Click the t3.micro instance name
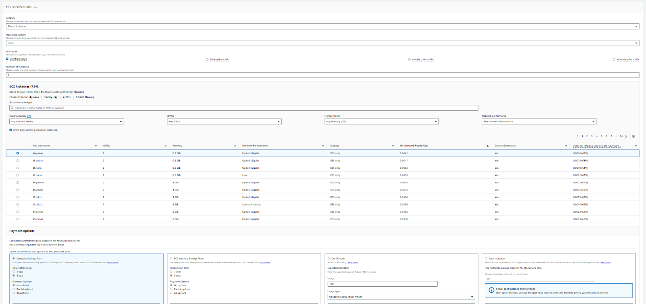 [38, 197]
